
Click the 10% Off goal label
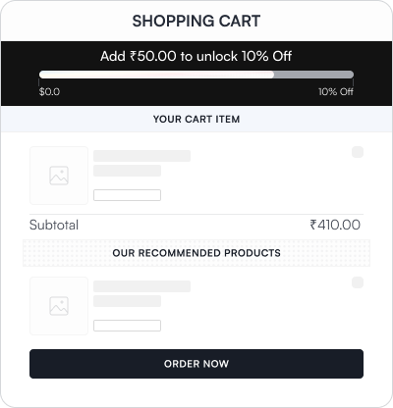point(336,91)
